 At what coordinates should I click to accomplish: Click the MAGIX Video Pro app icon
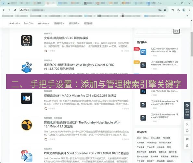click(x=27, y=98)
